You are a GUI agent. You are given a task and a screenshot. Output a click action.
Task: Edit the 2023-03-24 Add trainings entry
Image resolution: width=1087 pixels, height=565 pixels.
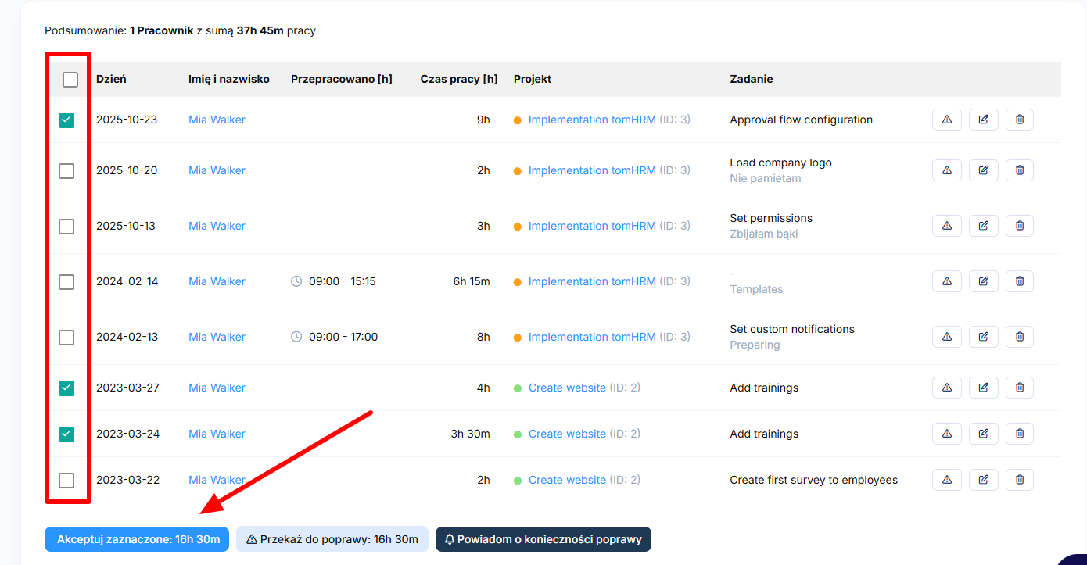983,434
